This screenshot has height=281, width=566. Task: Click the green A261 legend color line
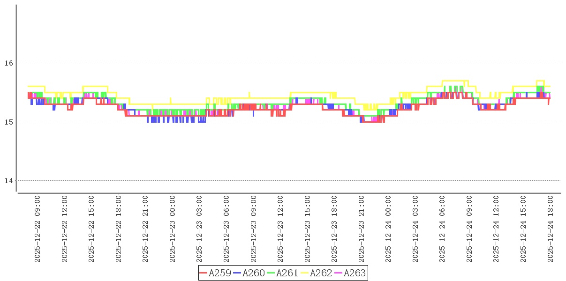point(271,273)
